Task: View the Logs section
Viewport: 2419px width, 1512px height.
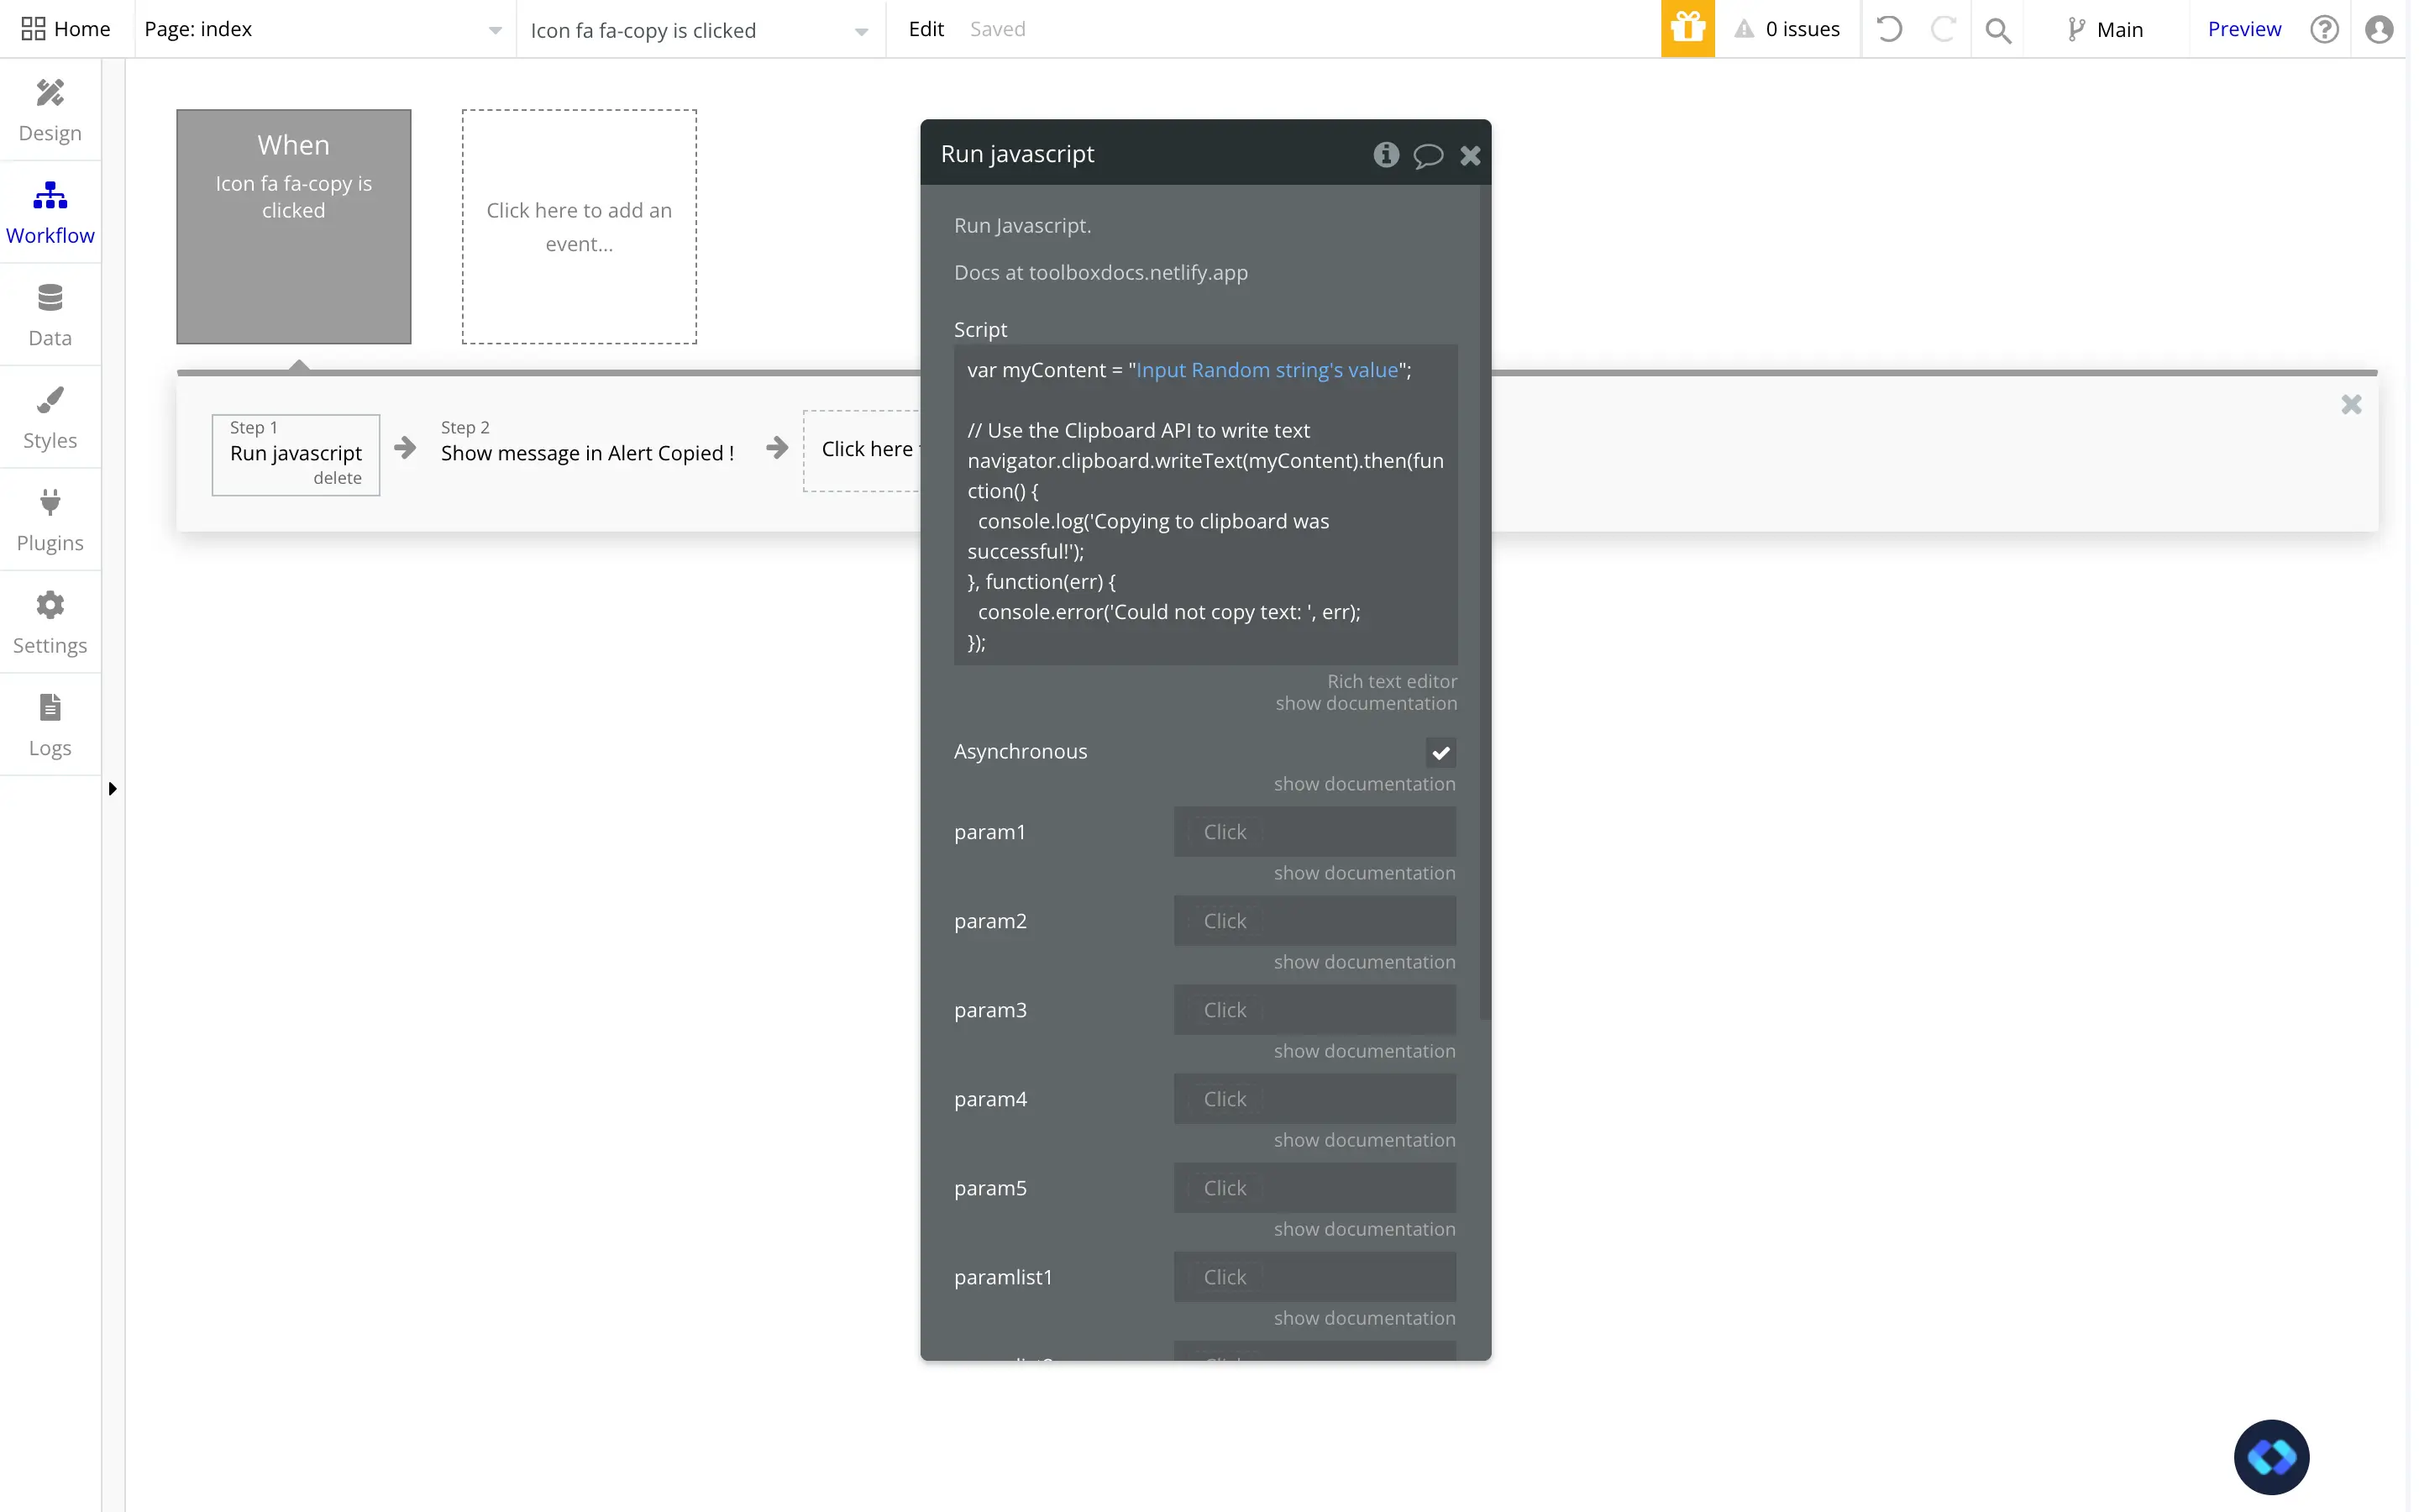Action: [50, 724]
